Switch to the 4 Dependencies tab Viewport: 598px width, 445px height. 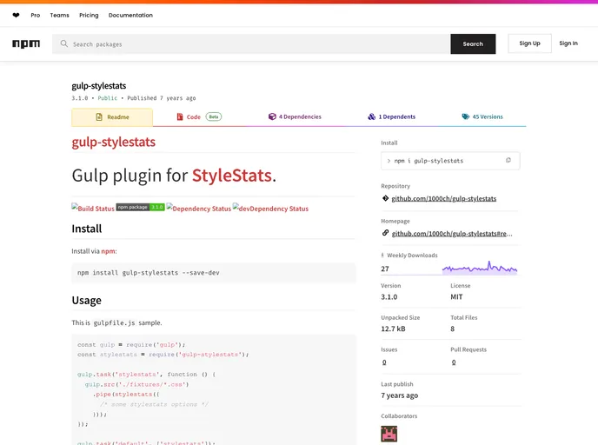(x=295, y=116)
